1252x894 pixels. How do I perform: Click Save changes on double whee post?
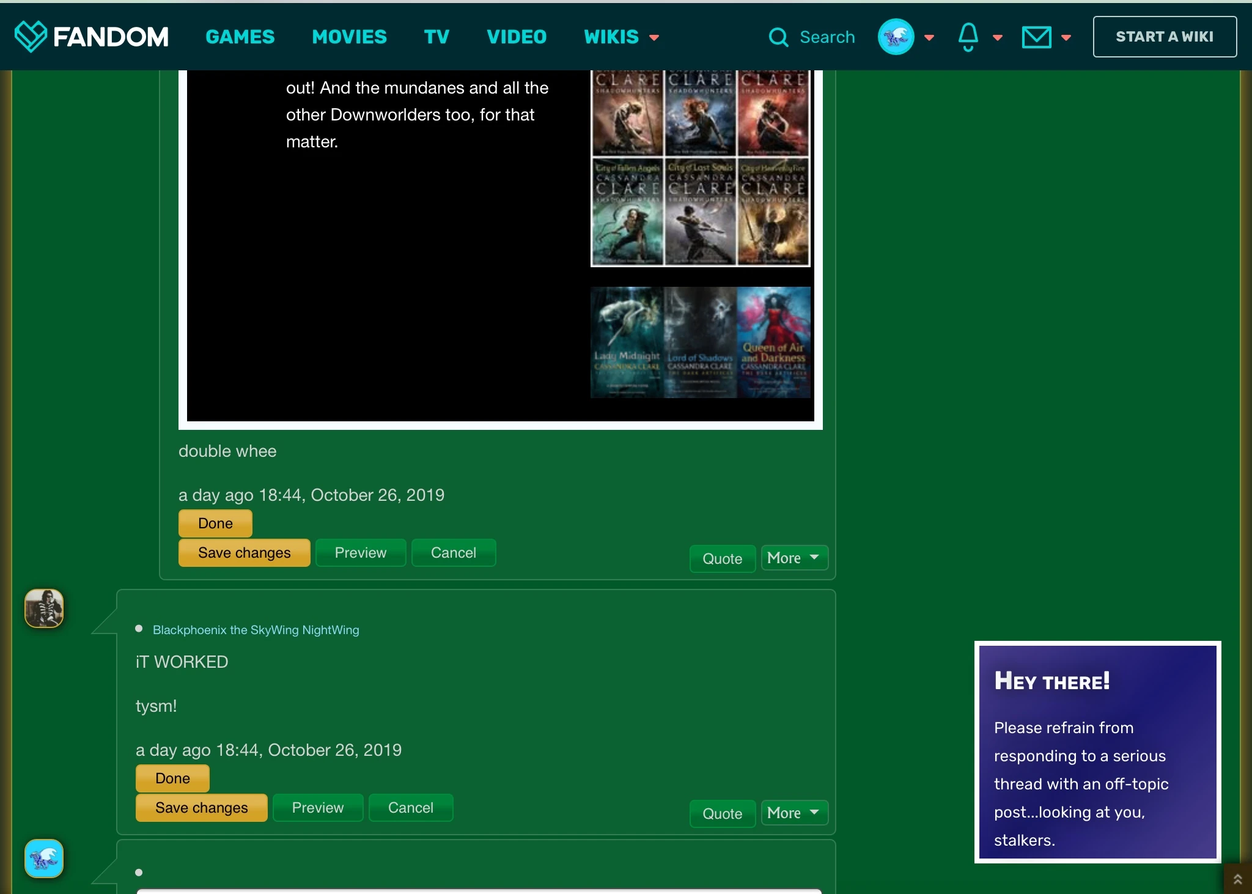coord(244,553)
